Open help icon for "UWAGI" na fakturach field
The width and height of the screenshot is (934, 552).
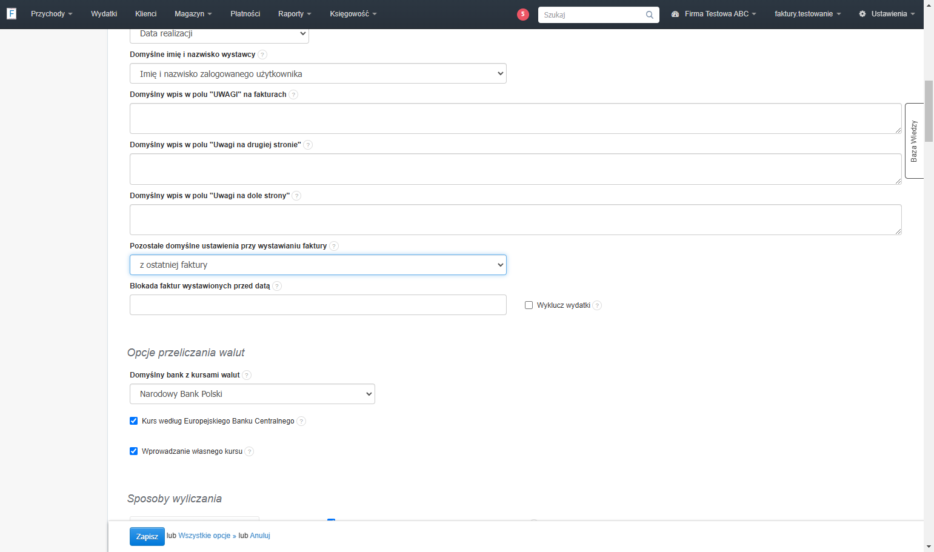click(x=293, y=95)
